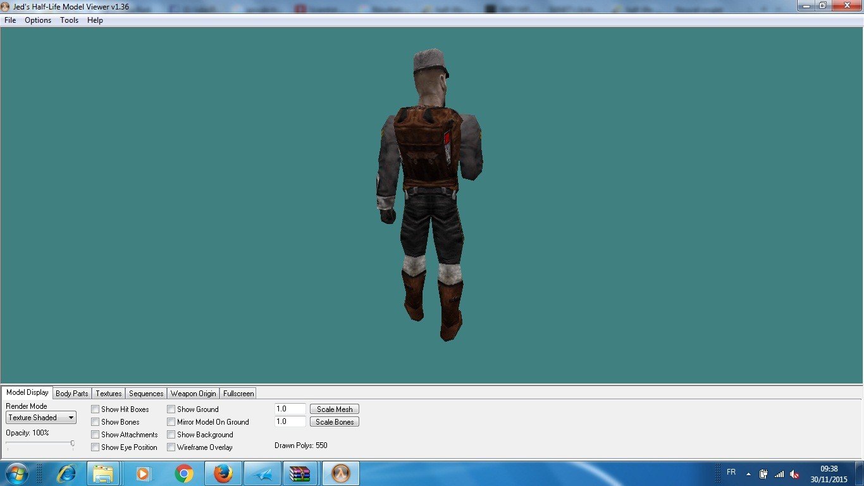Enable Show Bones checkbox
864x486 pixels.
click(96, 422)
